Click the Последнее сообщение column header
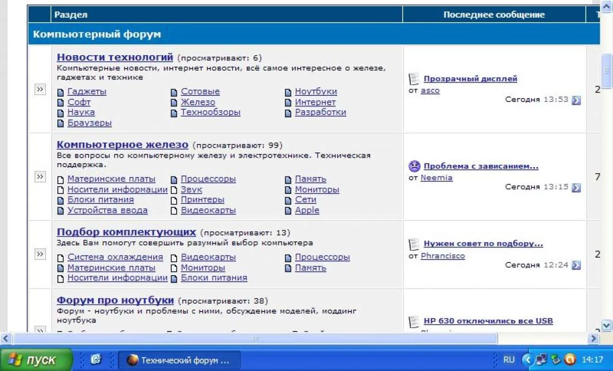The image size is (613, 371). [x=494, y=15]
